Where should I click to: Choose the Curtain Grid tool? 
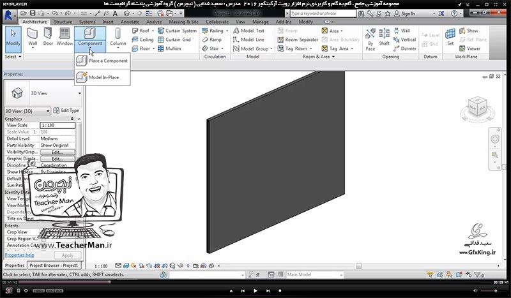(x=174, y=40)
